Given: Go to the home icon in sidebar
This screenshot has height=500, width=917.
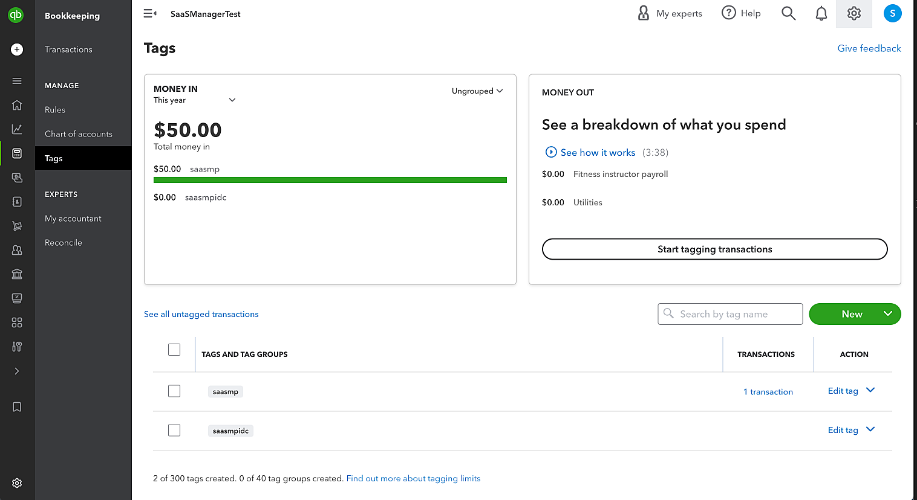Looking at the screenshot, I should [x=17, y=105].
